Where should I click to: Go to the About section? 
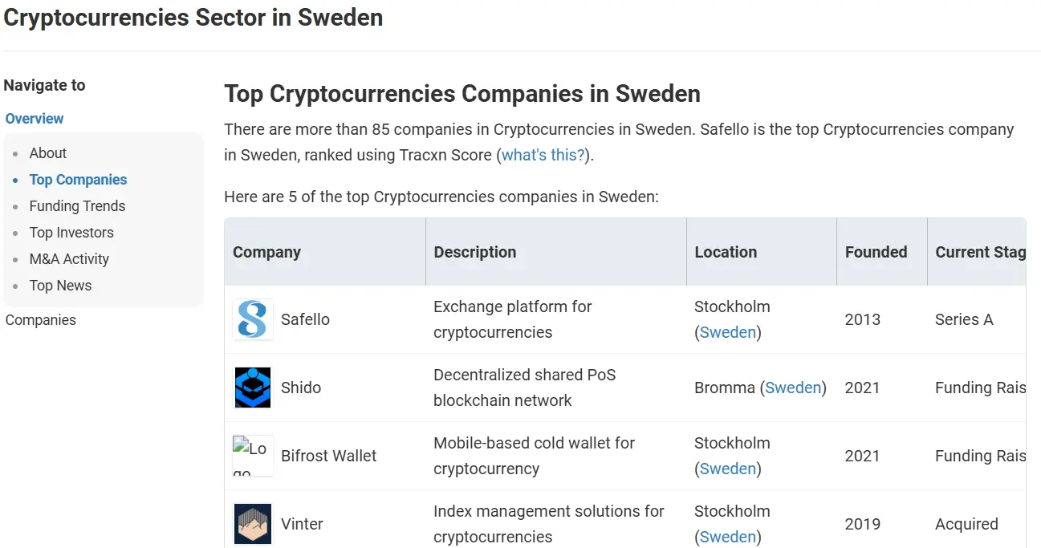click(48, 153)
